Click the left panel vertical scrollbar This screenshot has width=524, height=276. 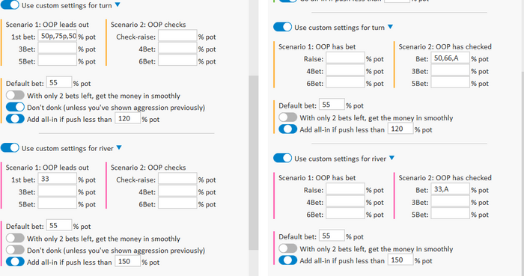click(x=254, y=162)
